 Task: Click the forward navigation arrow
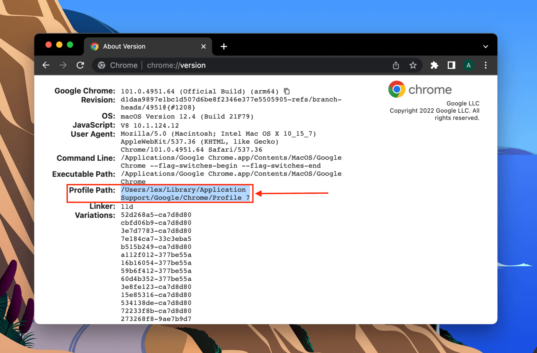click(x=63, y=65)
